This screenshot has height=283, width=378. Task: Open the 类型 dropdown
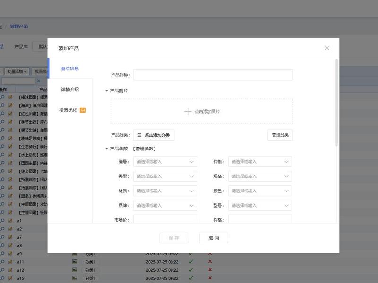(165, 176)
